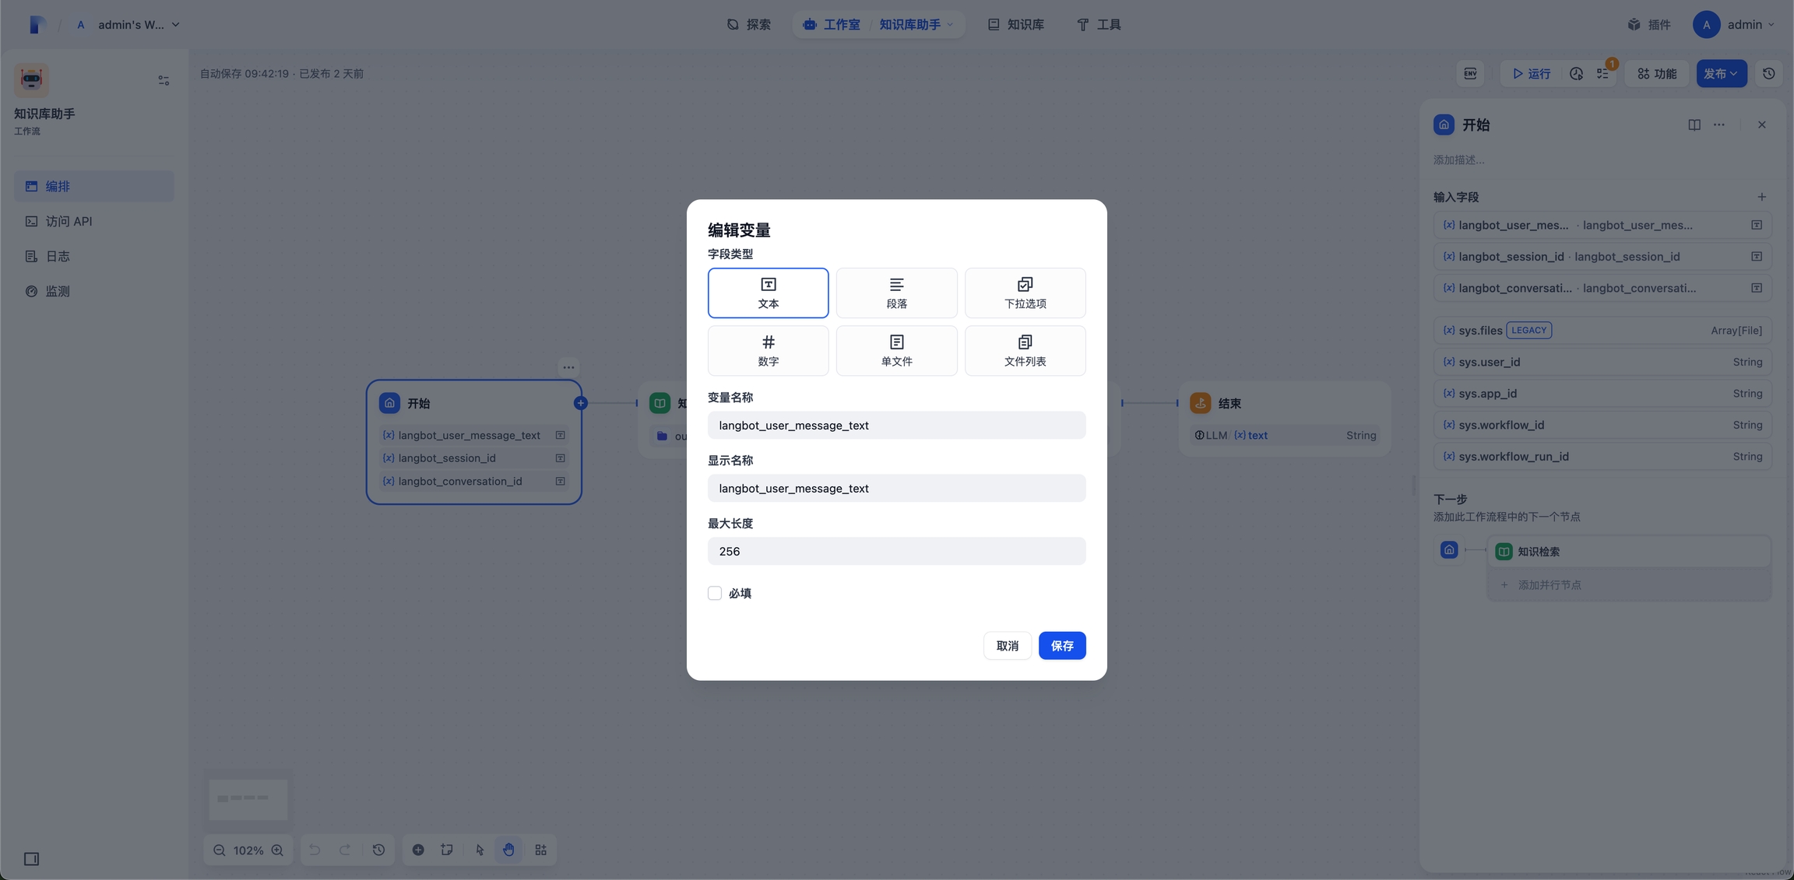Screen dimensions: 1794x880
Task: Go to 访问 API in sidebar
Action: click(x=69, y=221)
